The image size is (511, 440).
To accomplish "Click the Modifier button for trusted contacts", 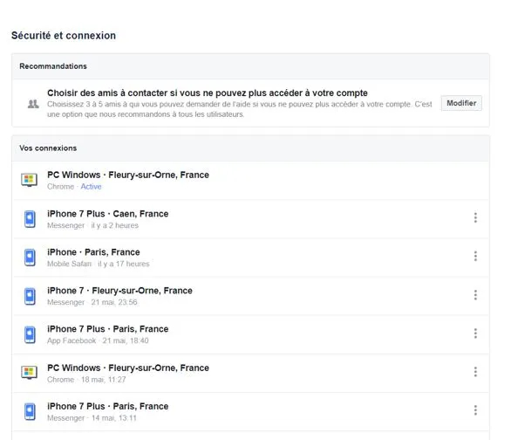I will point(461,103).
